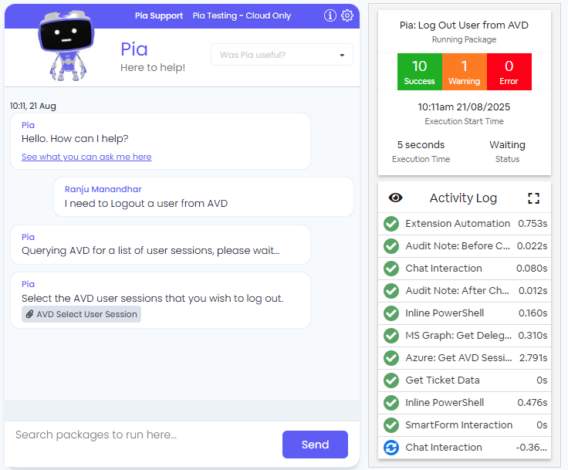Expand Activity Log to fullscreen
This screenshot has width=568, height=470.
pos(533,198)
